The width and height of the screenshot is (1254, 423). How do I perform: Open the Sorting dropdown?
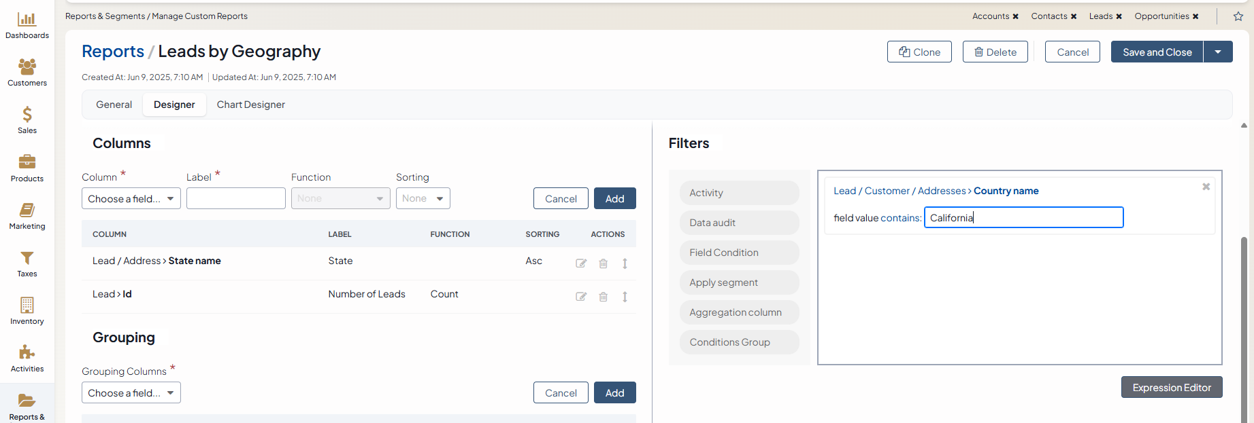[423, 199]
